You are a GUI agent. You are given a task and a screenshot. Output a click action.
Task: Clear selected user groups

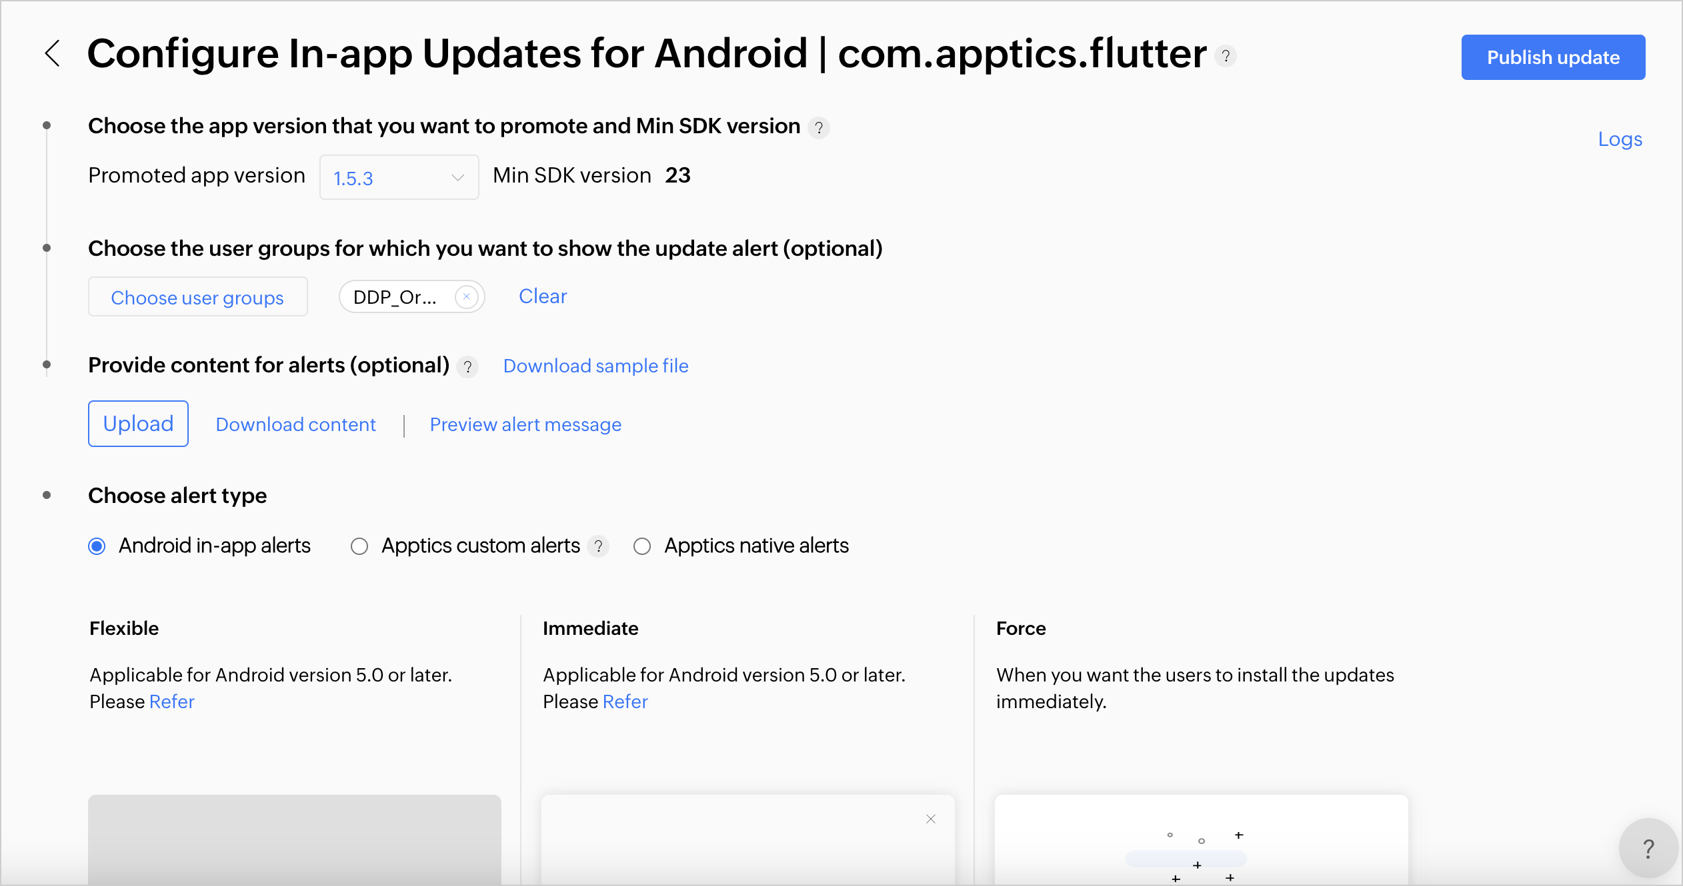pyautogui.click(x=543, y=296)
